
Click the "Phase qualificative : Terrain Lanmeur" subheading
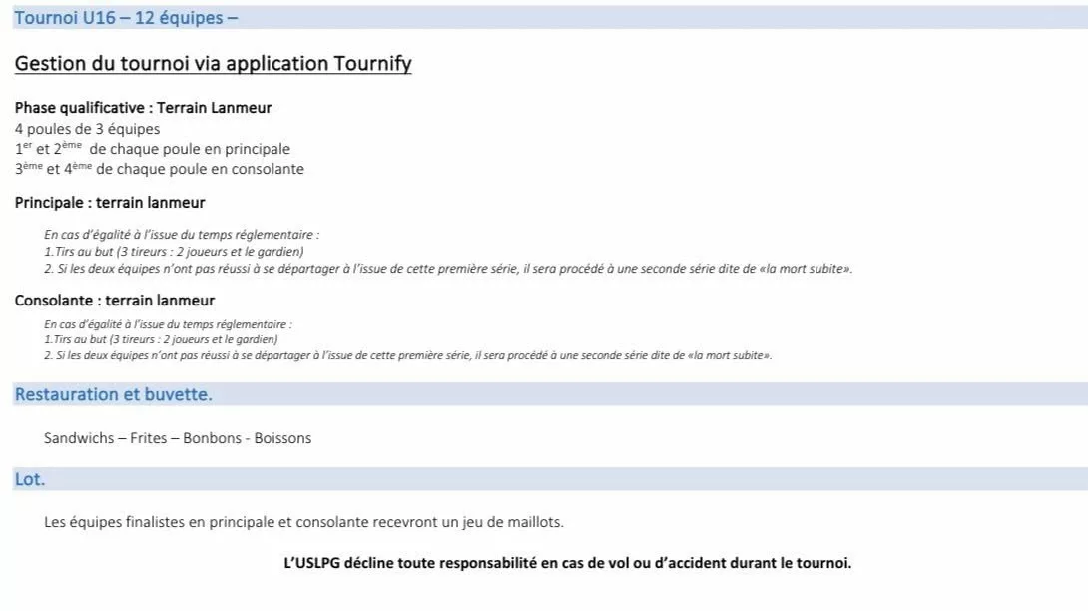[143, 107]
